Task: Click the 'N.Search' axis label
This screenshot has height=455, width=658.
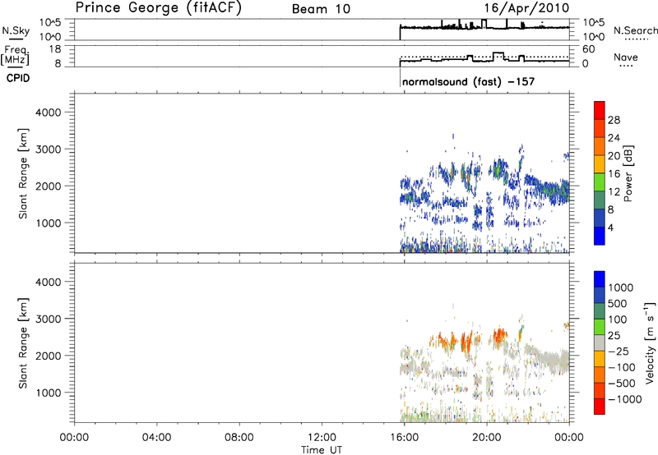Action: pyautogui.click(x=636, y=30)
